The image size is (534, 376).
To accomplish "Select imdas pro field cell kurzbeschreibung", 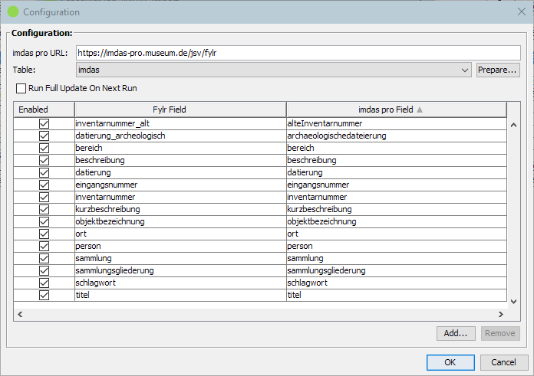I will coord(397,209).
